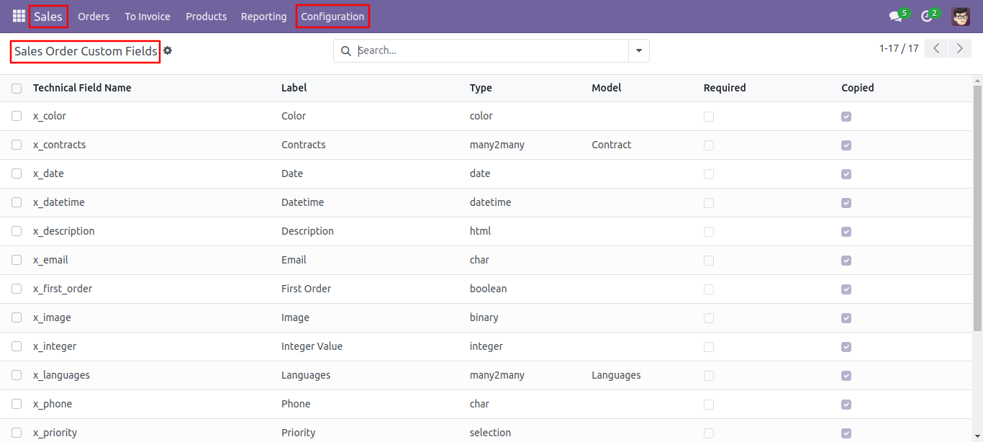
Task: Click the search magnifier icon
Action: pos(345,51)
